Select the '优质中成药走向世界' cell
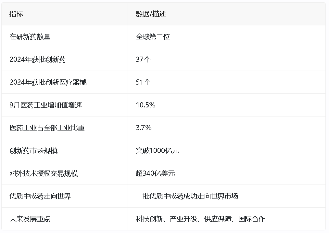The height and width of the screenshot is (233, 329). tap(40, 196)
